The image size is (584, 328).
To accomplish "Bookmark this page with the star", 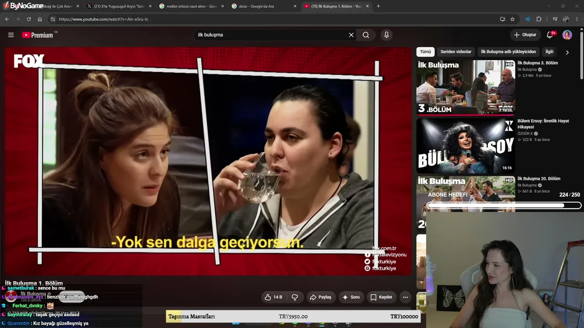I will click(x=512, y=19).
